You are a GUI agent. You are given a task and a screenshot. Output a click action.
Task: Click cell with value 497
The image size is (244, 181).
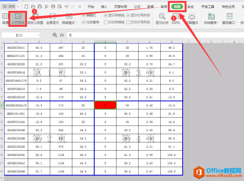point(61,48)
